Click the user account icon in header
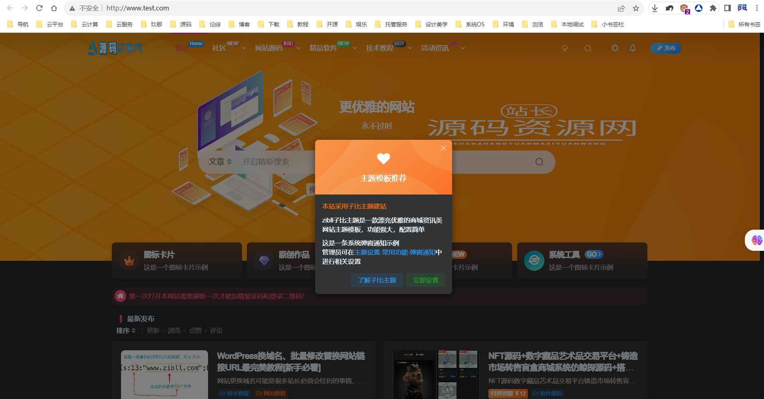Image resolution: width=764 pixels, height=399 pixels. point(565,48)
